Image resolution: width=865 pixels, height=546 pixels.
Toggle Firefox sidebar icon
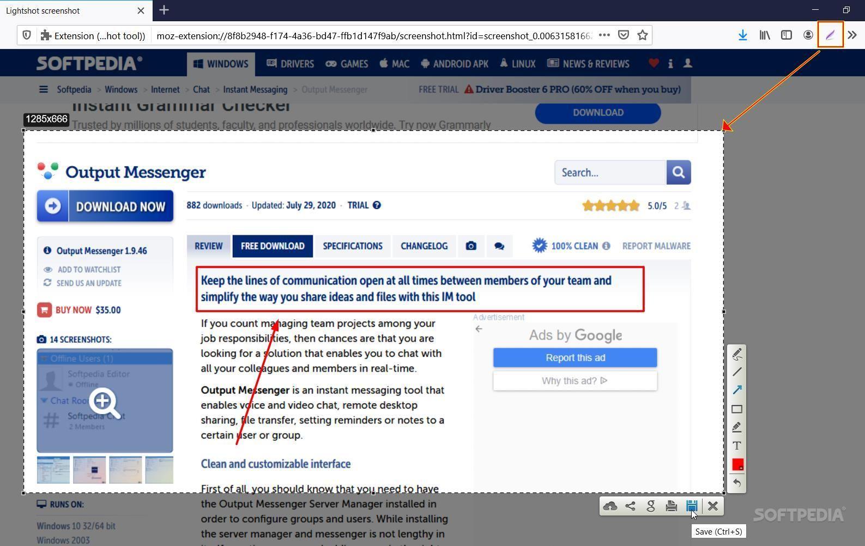pos(787,35)
